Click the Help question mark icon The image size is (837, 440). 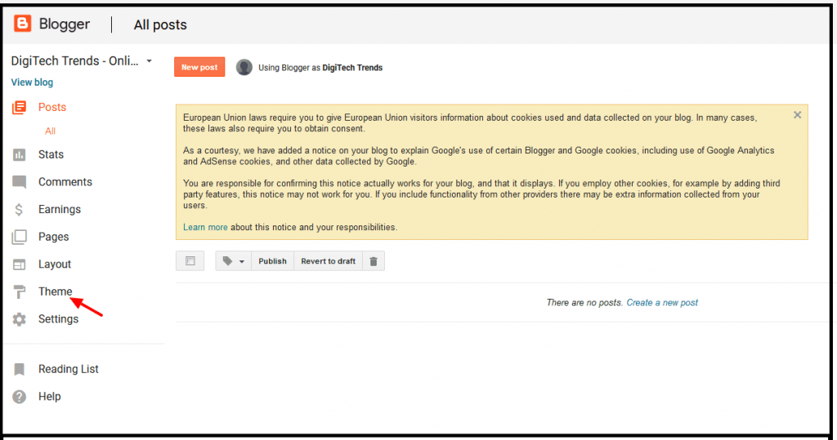[x=20, y=397]
